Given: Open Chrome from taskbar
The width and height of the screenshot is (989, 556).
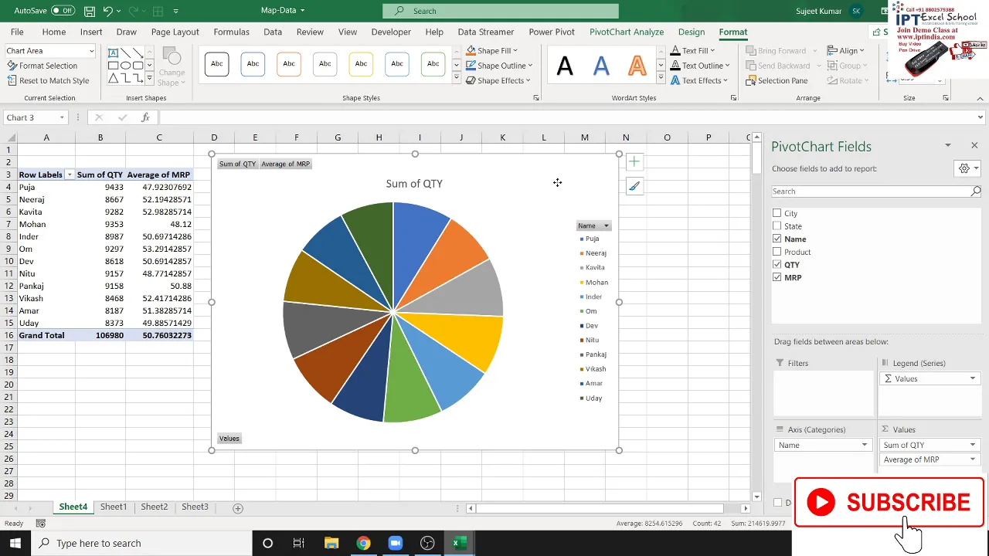Looking at the screenshot, I should (363, 543).
